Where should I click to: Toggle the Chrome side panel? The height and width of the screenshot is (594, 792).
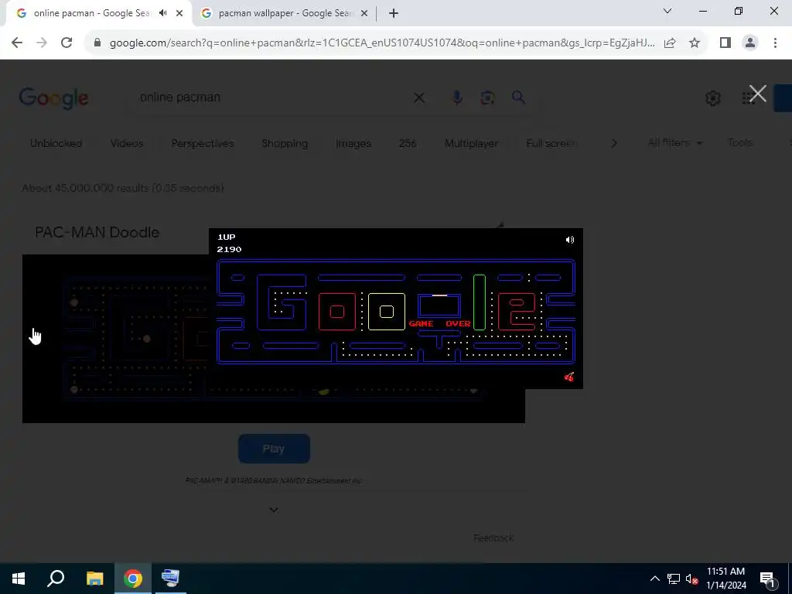click(725, 43)
